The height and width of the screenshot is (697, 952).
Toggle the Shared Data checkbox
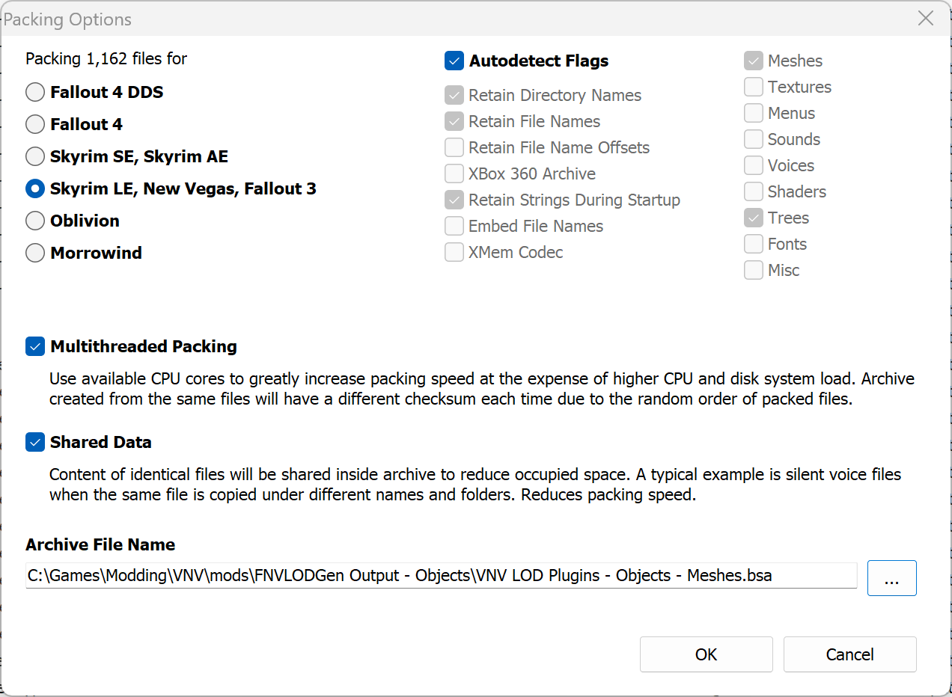point(35,442)
